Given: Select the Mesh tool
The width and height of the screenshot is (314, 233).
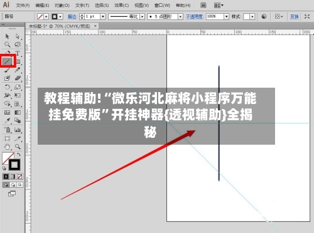Looking at the screenshot, I should coord(7,113).
